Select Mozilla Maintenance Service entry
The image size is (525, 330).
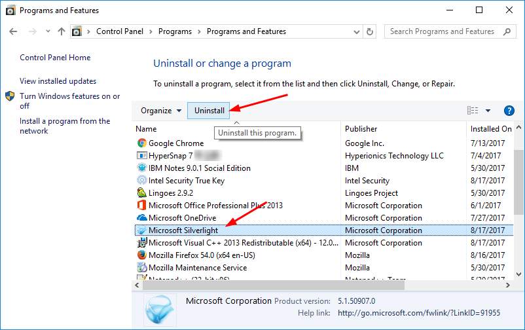[198, 267]
